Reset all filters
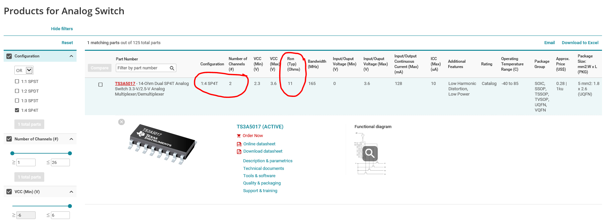Screen dimensions: 609x221 (67, 43)
